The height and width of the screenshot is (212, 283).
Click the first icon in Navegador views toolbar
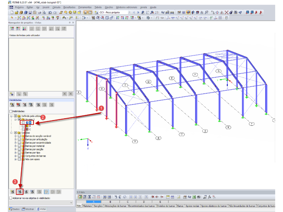pos(12,29)
